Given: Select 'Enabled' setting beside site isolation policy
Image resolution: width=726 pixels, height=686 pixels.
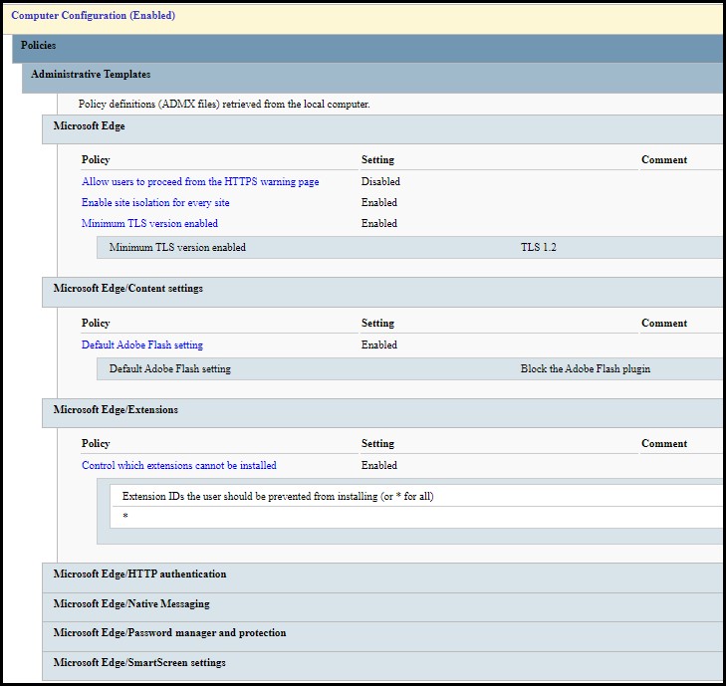Looking at the screenshot, I should (379, 203).
